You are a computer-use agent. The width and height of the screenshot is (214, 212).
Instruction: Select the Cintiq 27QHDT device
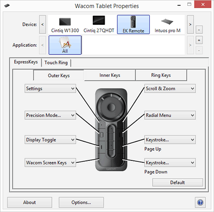coord(99,25)
